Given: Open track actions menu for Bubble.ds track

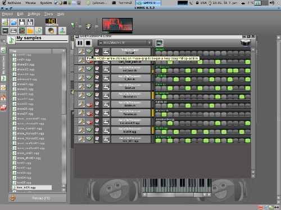Looking at the screenshot, I should pyautogui.click(x=81, y=104).
